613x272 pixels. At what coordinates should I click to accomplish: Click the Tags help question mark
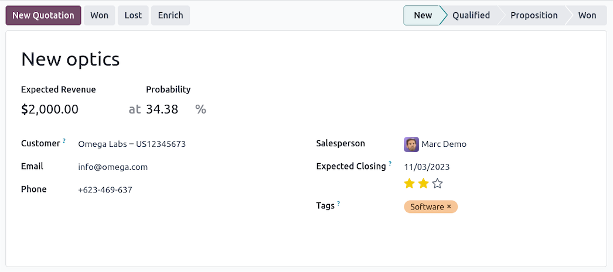click(x=339, y=204)
